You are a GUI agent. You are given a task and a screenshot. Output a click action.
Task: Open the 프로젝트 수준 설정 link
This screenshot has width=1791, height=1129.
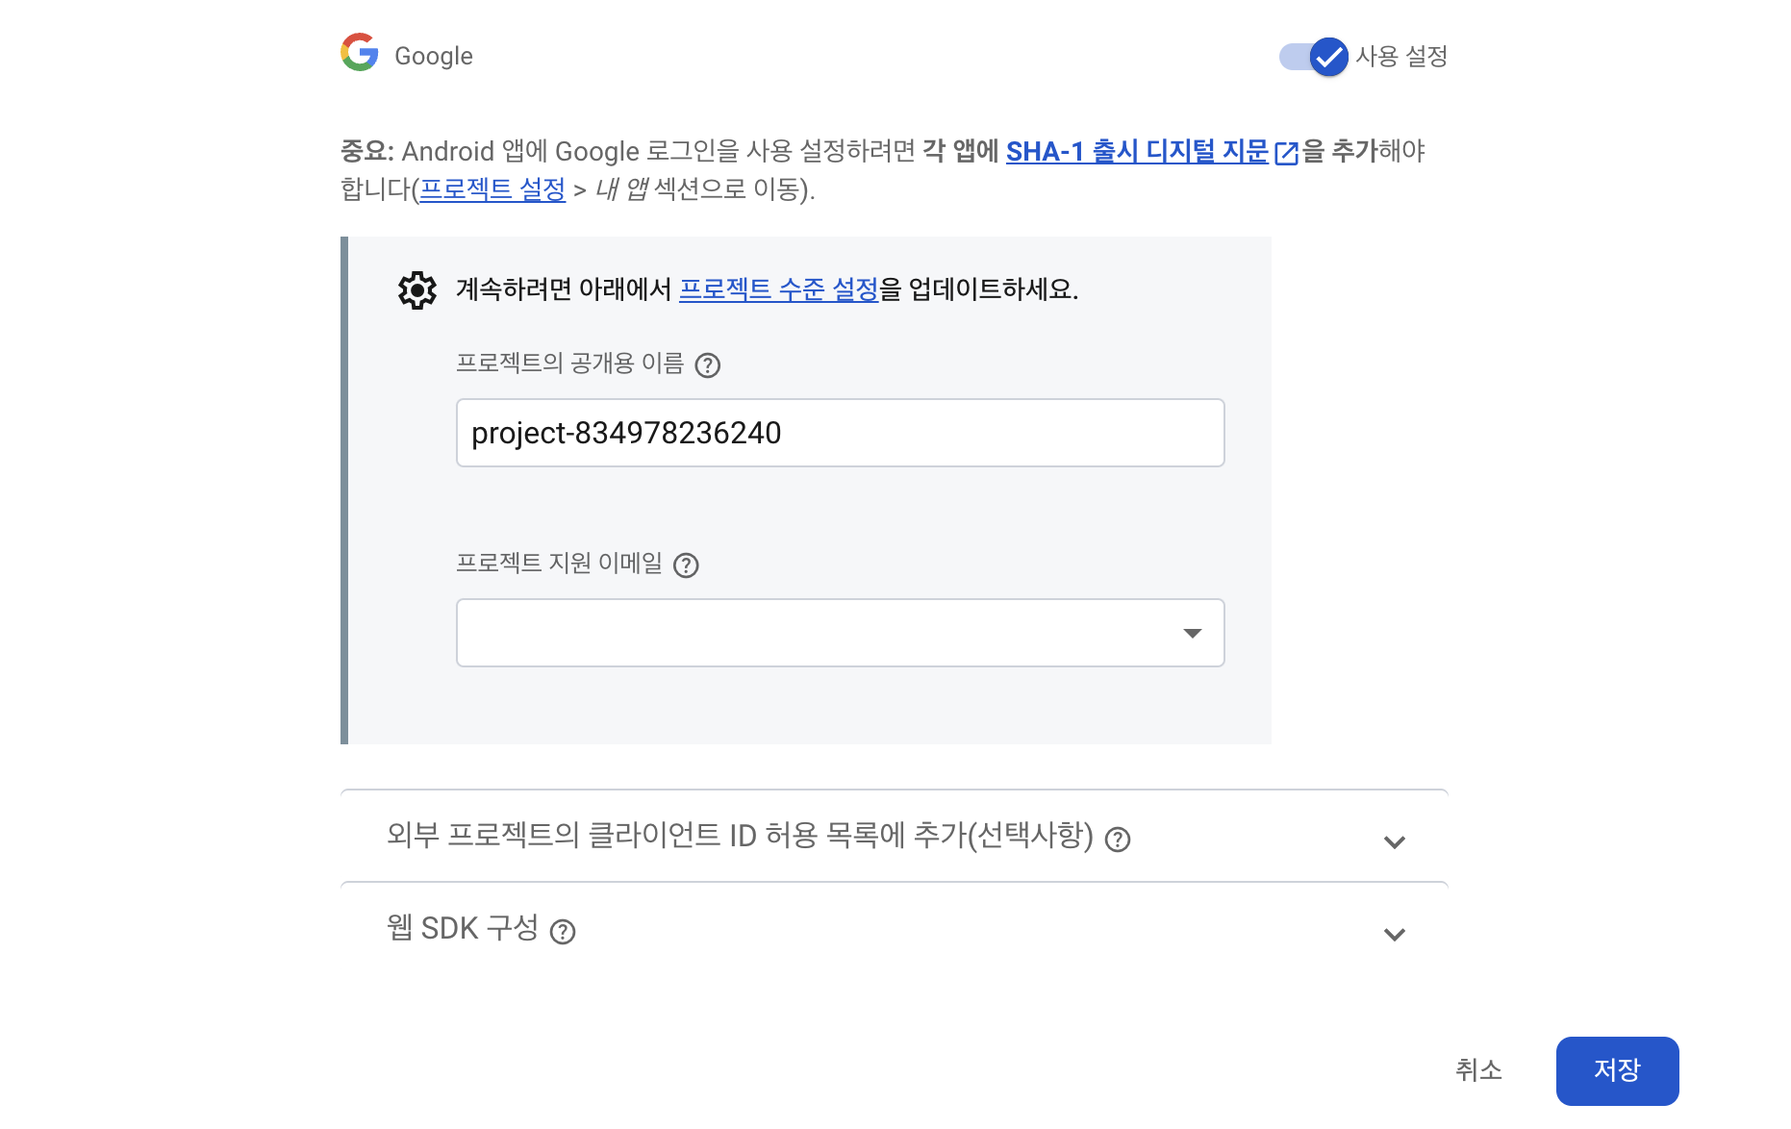779,289
